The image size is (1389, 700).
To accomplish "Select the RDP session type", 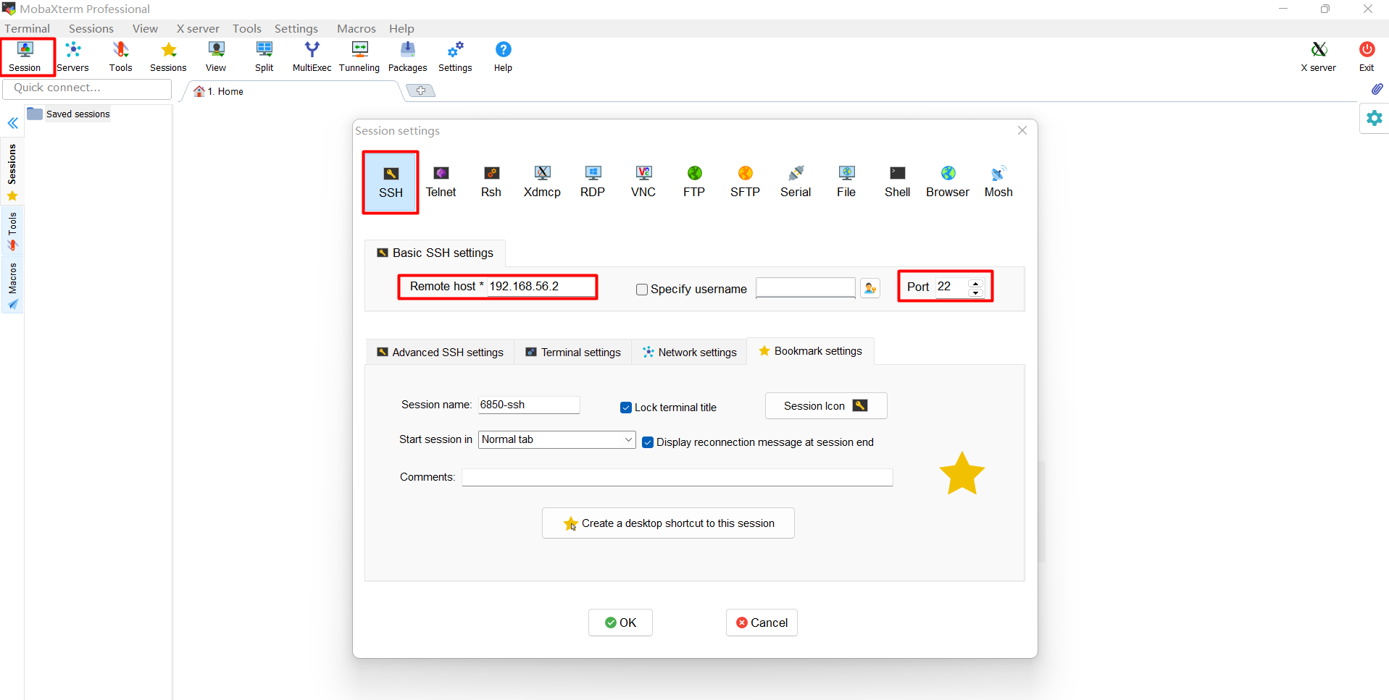I will tap(593, 182).
